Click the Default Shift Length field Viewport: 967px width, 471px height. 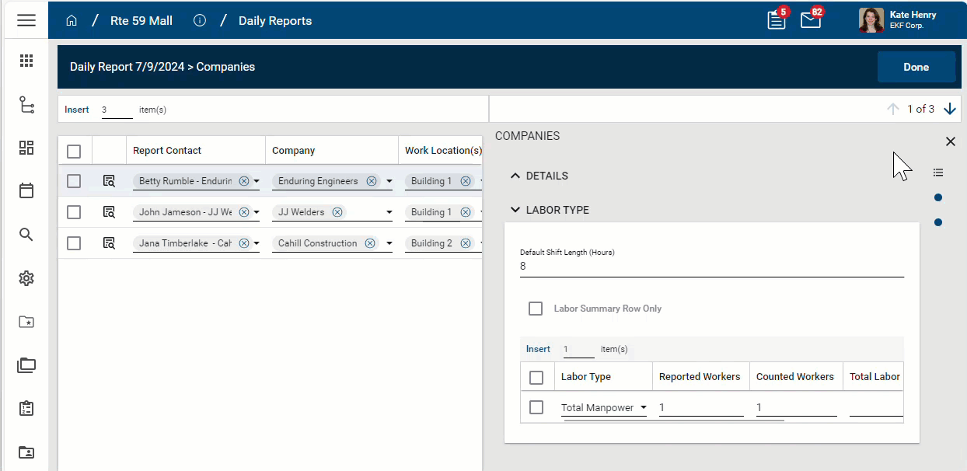(x=711, y=267)
